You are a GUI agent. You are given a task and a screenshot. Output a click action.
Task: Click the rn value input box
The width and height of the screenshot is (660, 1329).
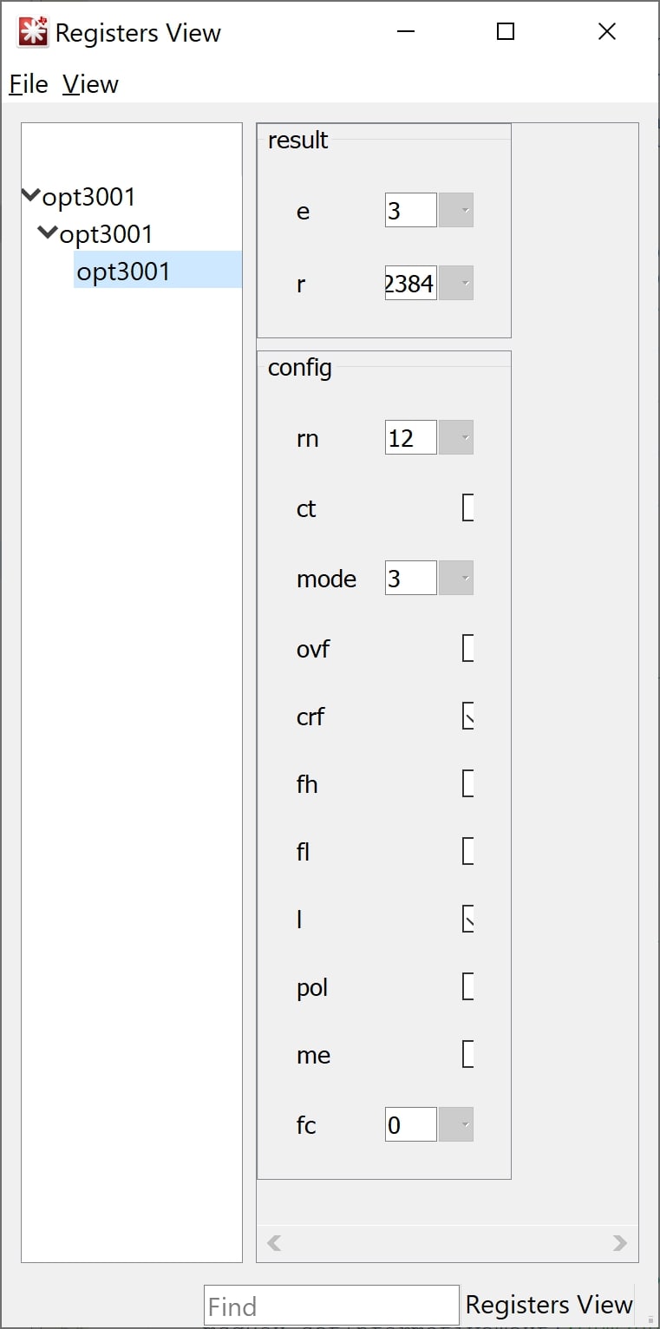410,438
